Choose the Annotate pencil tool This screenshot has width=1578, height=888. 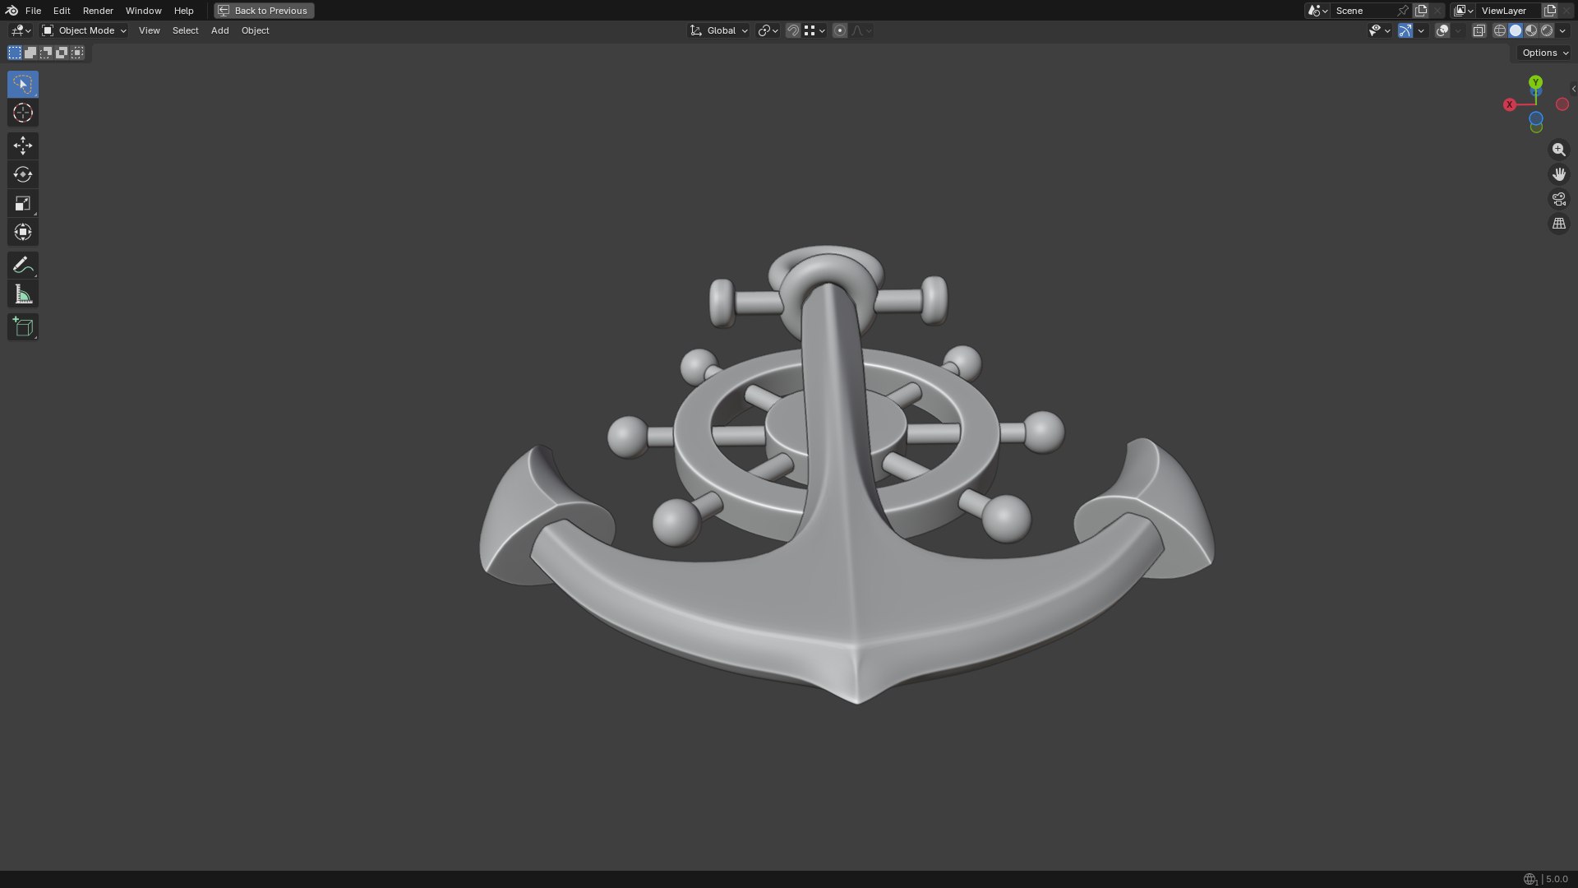(23, 265)
